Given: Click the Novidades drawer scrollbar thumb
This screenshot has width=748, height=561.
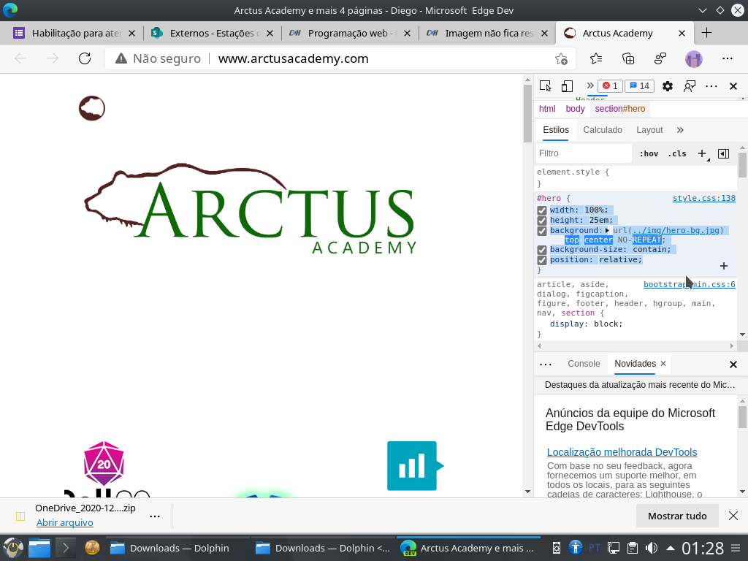Looking at the screenshot, I should click(742, 416).
